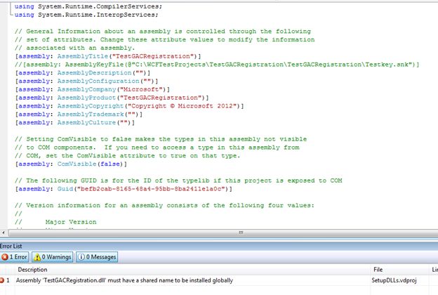The width and height of the screenshot is (438, 295).
Task: Click the 'Major Version' comment line
Action: point(55,222)
